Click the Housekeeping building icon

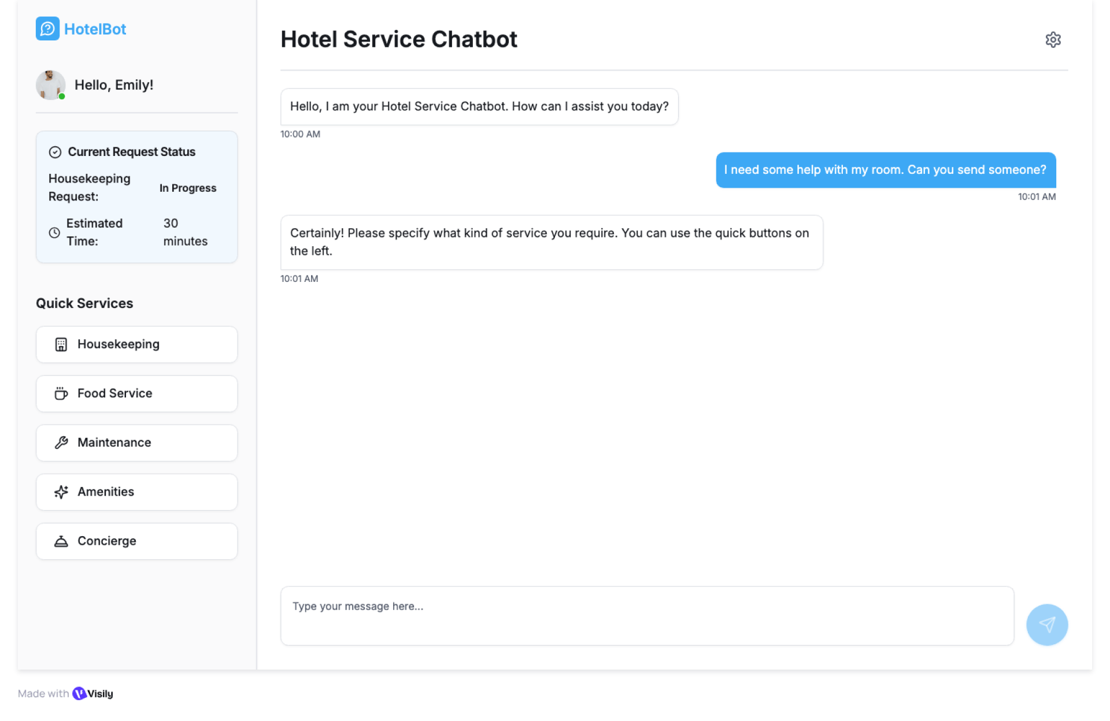pyautogui.click(x=61, y=344)
